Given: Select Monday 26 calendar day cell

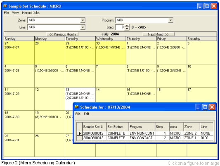Looking at the screenshot, I should [50, 145].
